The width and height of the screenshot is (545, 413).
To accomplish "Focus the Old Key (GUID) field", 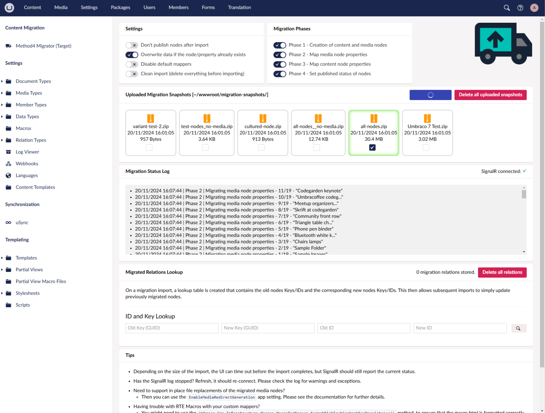I will tap(172, 328).
